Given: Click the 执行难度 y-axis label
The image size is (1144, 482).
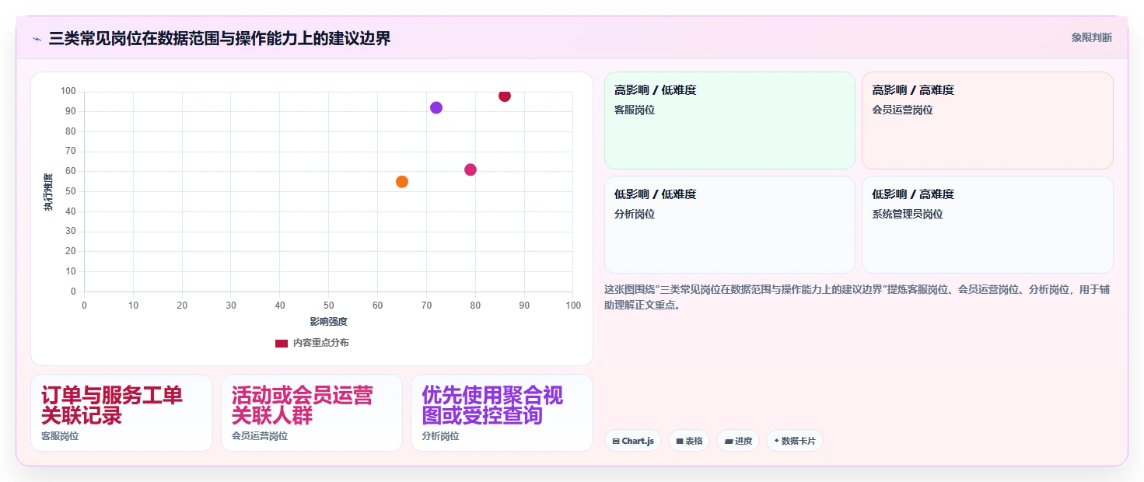Looking at the screenshot, I should coord(48,192).
